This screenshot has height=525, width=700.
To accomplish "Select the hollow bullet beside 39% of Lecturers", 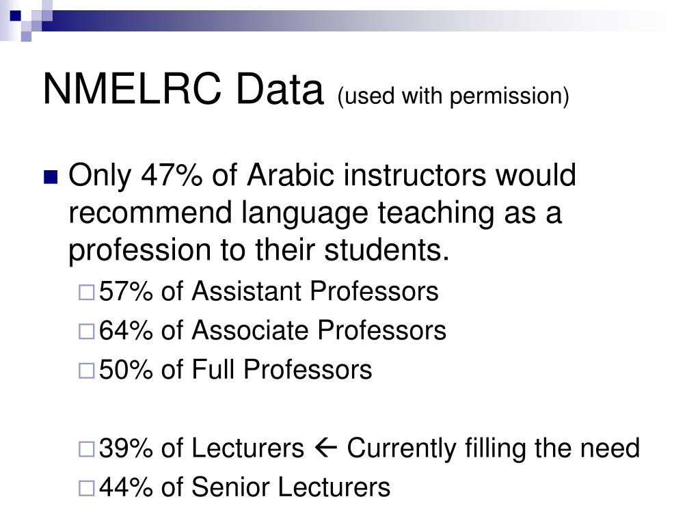I will (x=86, y=449).
